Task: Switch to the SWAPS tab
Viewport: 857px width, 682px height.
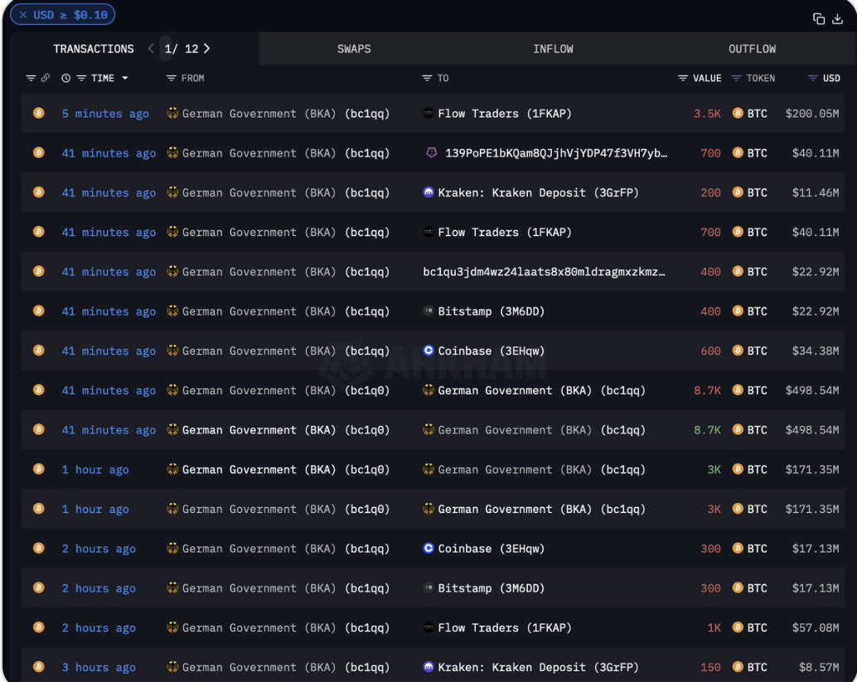Action: pyautogui.click(x=354, y=49)
